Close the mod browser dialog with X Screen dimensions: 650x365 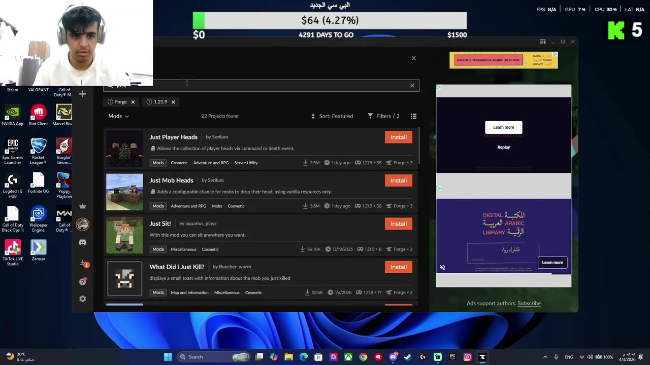[413, 58]
